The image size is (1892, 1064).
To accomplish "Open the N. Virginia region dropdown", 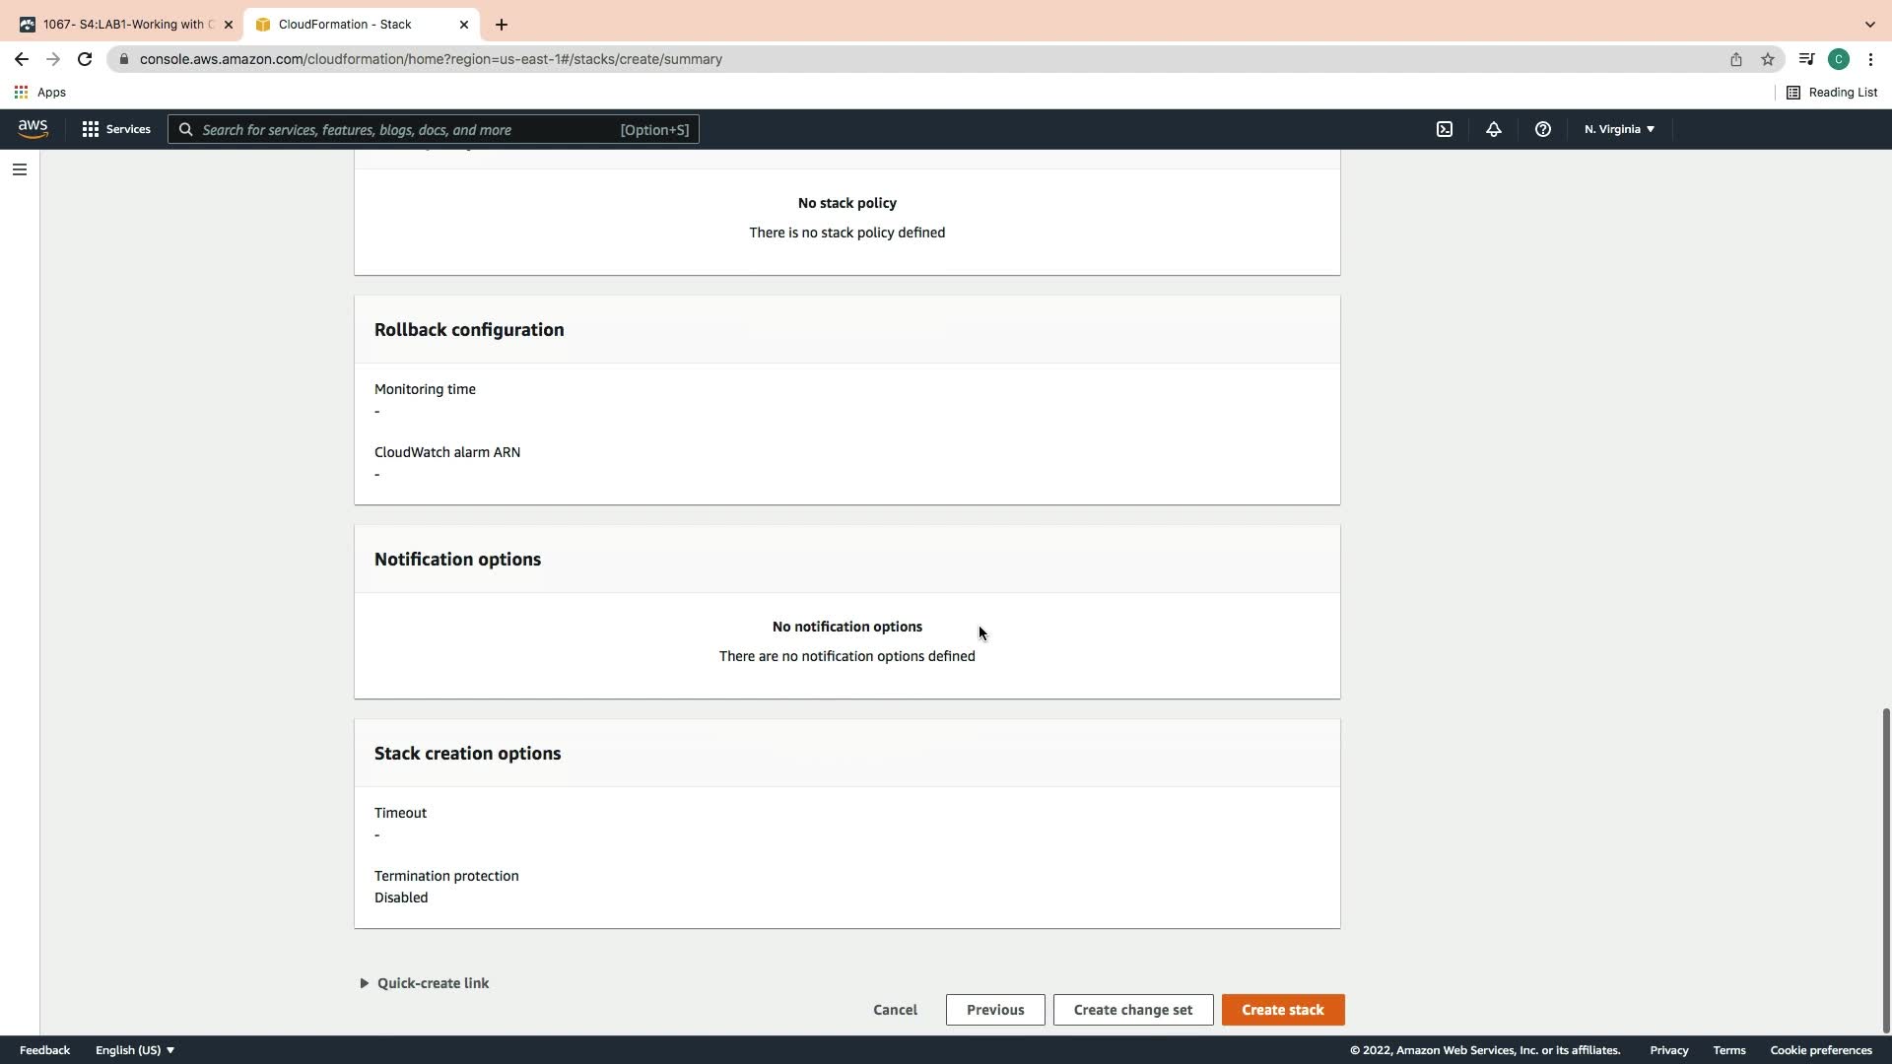I will point(1619,129).
